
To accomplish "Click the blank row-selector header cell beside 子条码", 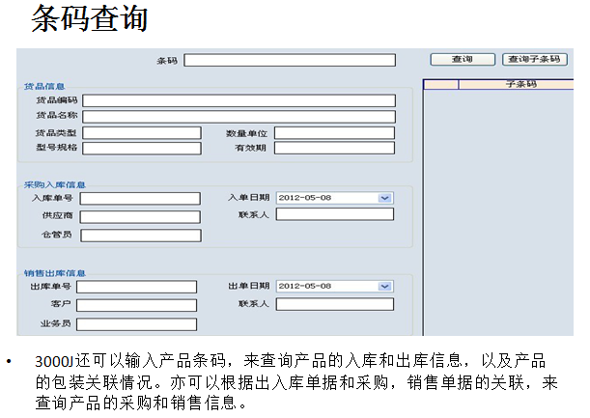I will (x=441, y=84).
